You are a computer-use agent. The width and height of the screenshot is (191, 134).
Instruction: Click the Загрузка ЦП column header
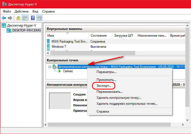tap(124, 36)
